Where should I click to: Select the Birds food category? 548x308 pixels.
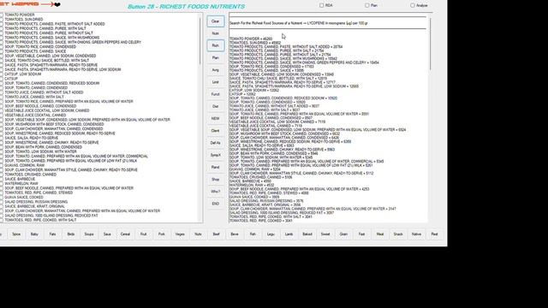coord(70,234)
